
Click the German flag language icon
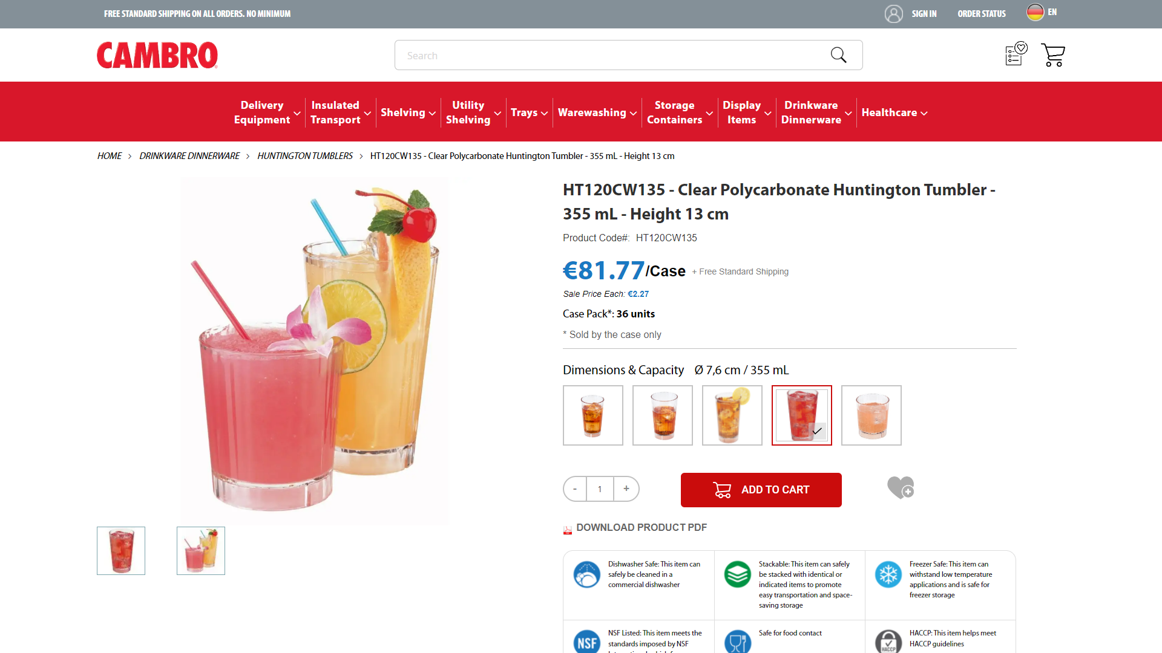point(1035,12)
